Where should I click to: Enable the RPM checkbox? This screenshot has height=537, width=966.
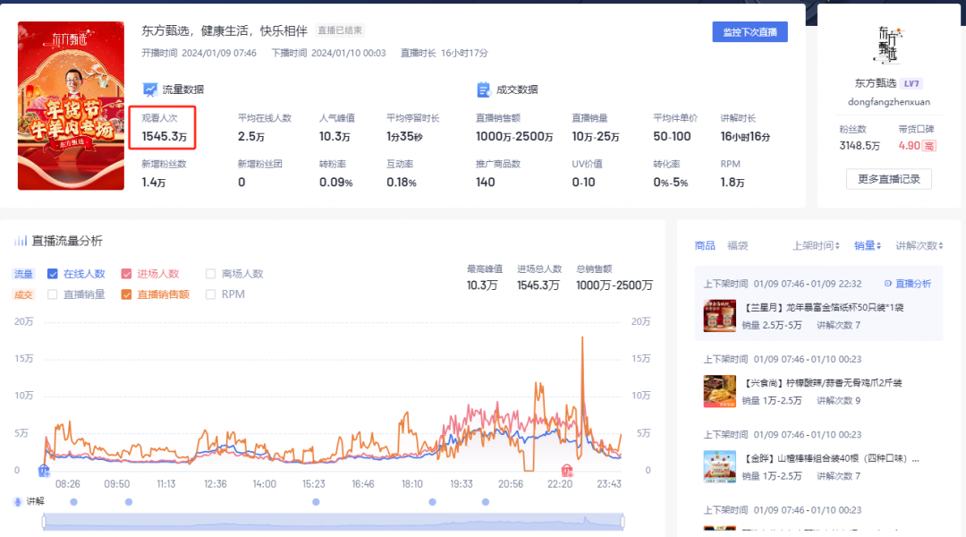[211, 294]
